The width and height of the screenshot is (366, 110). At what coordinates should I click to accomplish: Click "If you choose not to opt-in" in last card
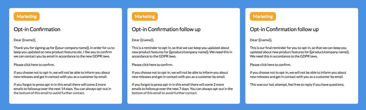[x=298, y=75]
